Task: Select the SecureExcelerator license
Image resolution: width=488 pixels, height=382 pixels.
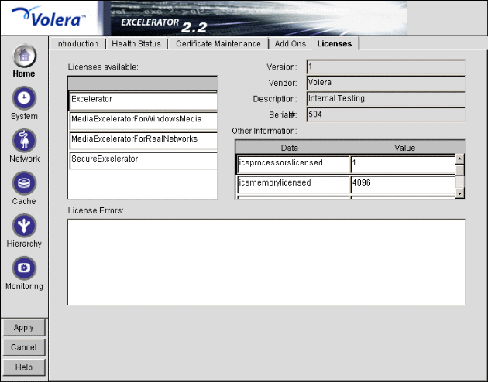Action: 143,160
